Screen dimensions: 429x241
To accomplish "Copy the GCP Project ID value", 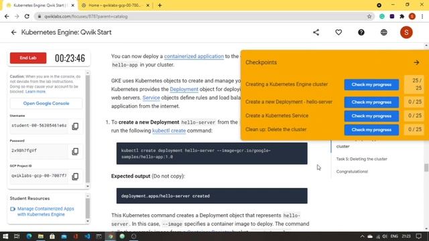I will [75, 176].
